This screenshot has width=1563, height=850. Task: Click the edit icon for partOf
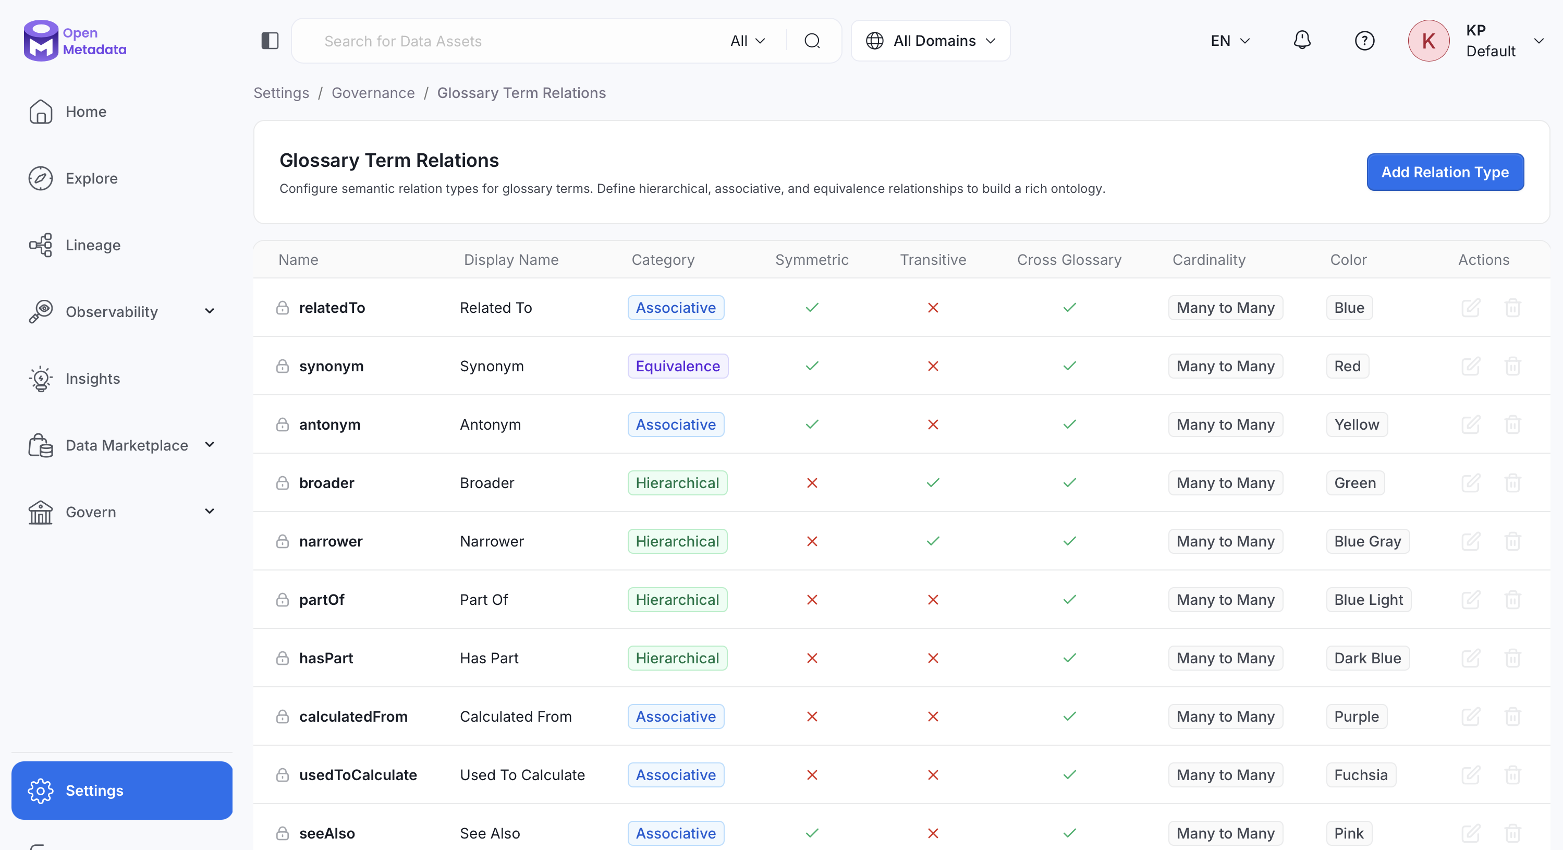(1470, 599)
